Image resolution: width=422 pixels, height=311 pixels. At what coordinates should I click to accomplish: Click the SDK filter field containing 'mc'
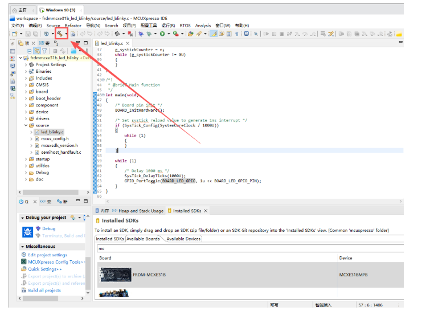pyautogui.click(x=250, y=248)
